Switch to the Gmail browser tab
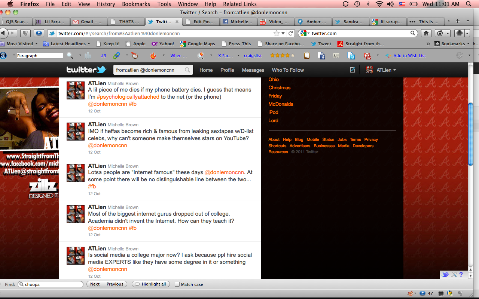Image resolution: width=479 pixels, height=299 pixels. pos(89,21)
